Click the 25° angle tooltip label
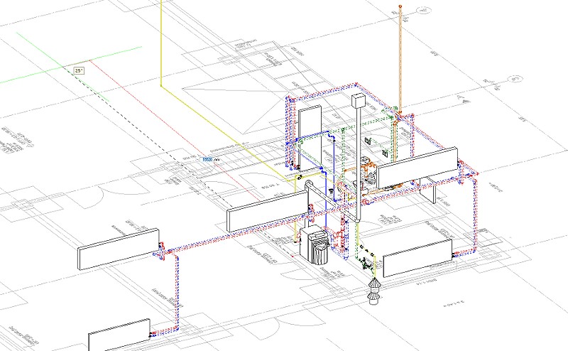Screen dimensions: 568x351 coord(78,70)
